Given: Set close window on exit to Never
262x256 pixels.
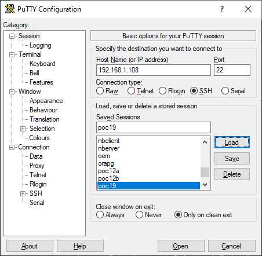Looking at the screenshot, I should click(139, 215).
